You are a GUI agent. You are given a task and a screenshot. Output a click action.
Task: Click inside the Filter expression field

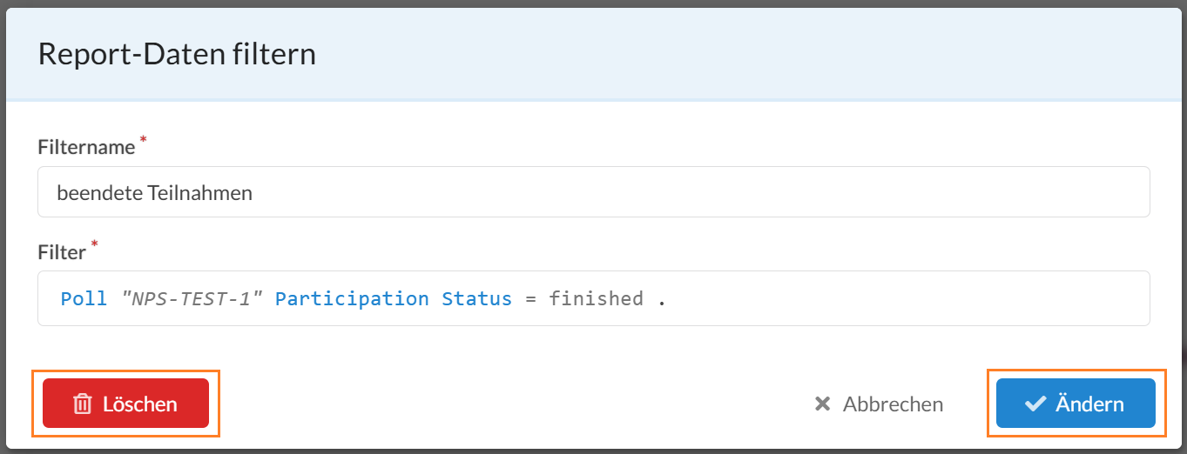[x=593, y=298]
